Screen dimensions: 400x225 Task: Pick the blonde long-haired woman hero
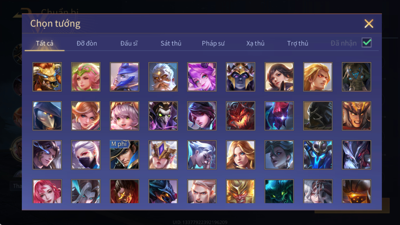click(240, 155)
